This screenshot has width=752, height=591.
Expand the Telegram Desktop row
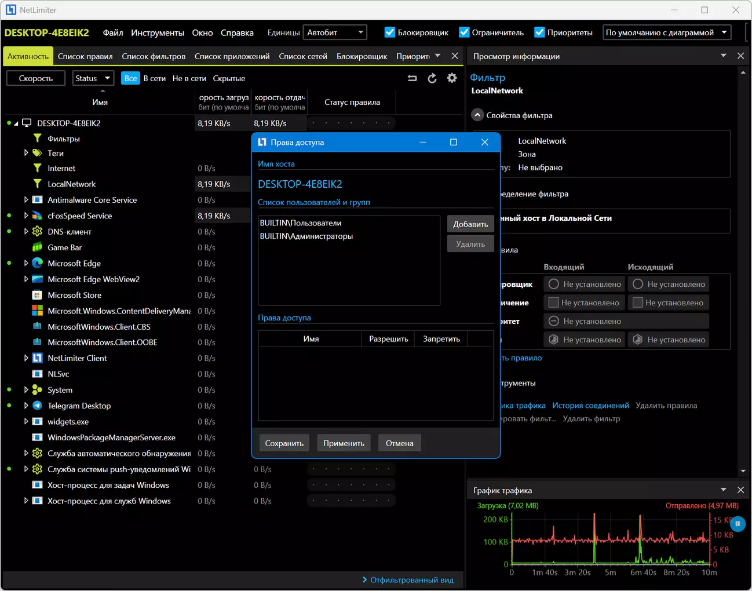[x=26, y=406]
